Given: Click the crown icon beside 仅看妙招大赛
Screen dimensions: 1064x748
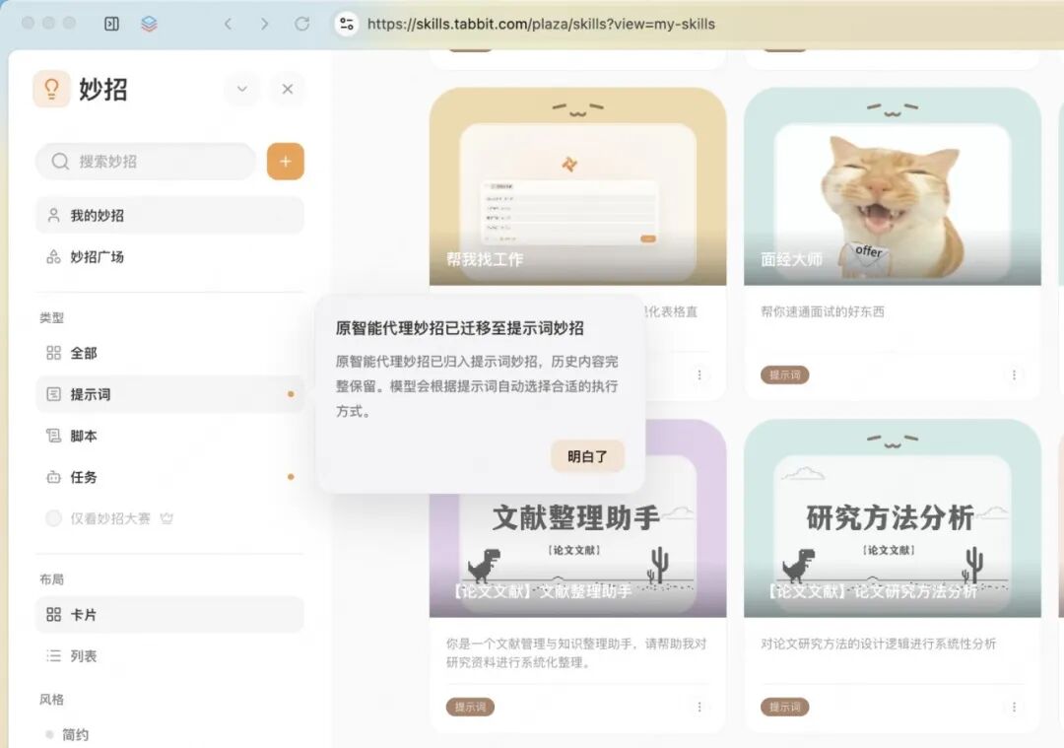Looking at the screenshot, I should click(x=166, y=518).
